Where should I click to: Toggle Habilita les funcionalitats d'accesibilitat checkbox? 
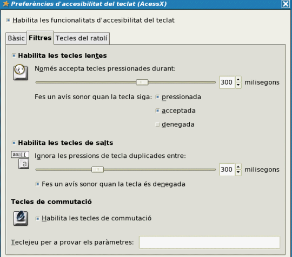pos(8,20)
